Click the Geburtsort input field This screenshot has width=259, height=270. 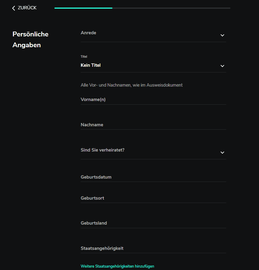pos(153,198)
